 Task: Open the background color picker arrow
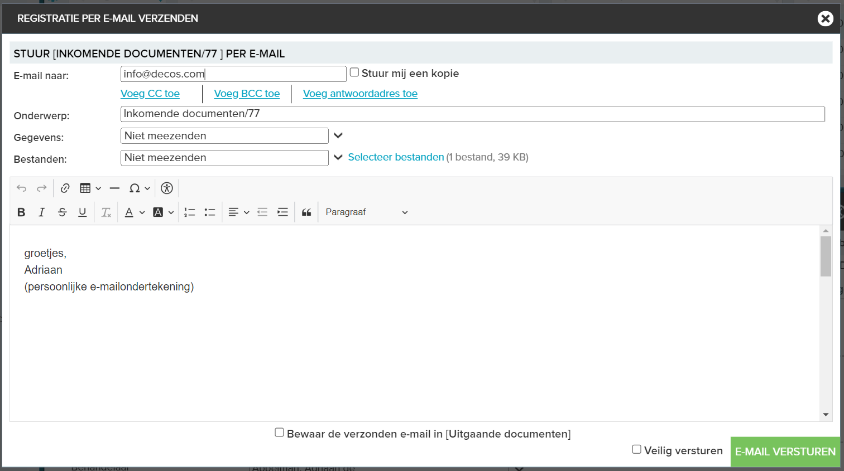[171, 212]
